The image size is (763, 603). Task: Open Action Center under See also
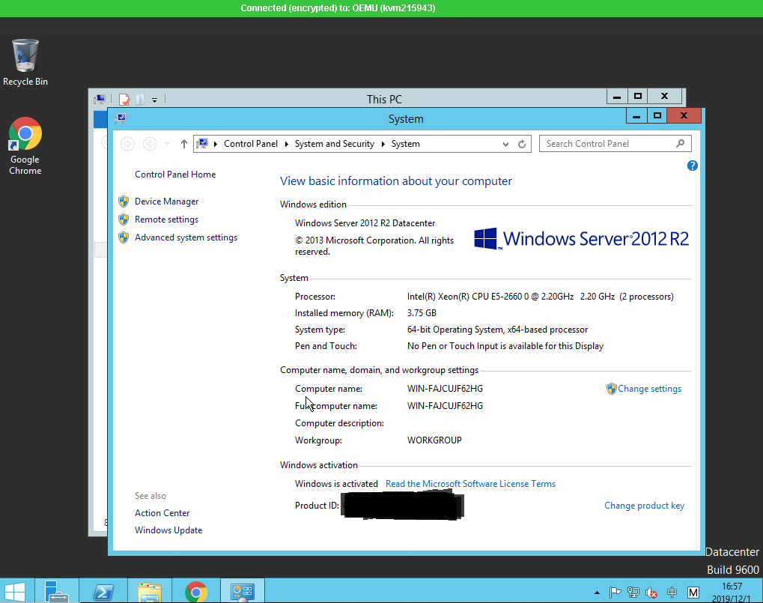(162, 513)
